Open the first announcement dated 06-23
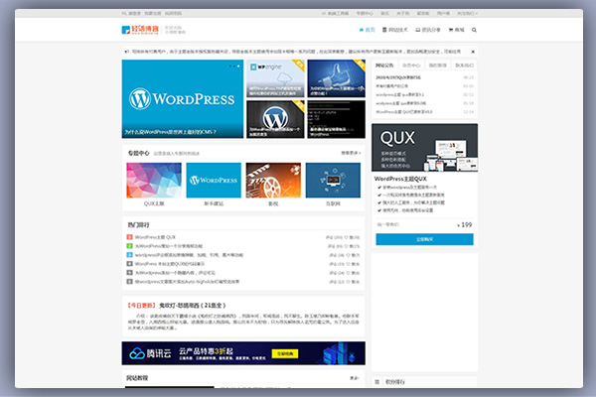Image resolution: width=596 pixels, height=397 pixels. point(398,77)
